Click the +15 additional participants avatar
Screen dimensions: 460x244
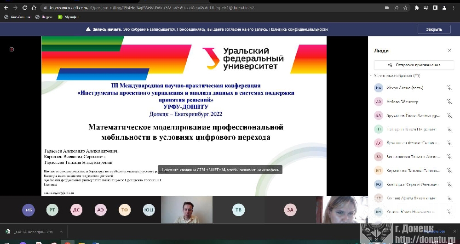click(29, 210)
